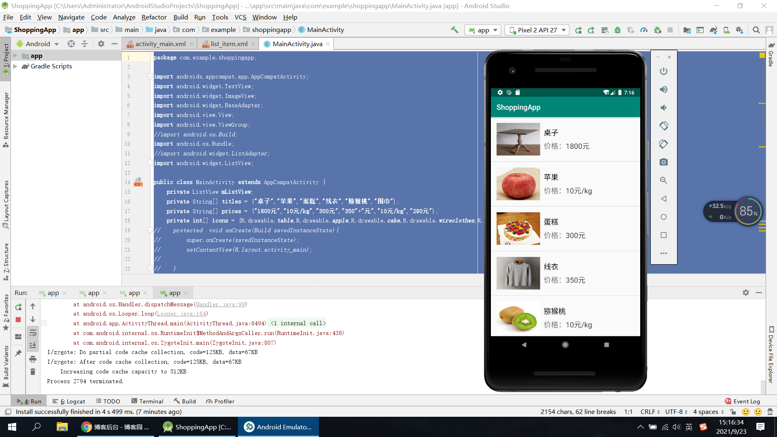777x437 pixels.
Task: Click the Handler.java:99 stack trace link
Action: pyautogui.click(x=220, y=304)
